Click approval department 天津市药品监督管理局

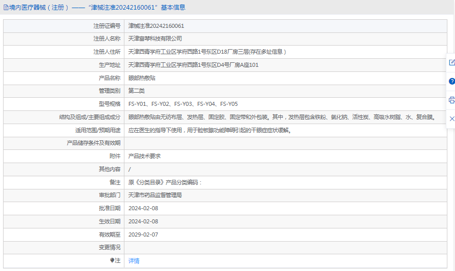click(155, 195)
